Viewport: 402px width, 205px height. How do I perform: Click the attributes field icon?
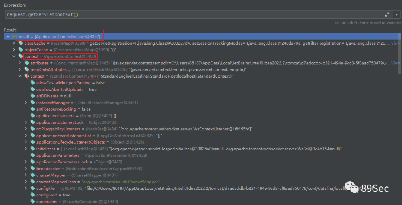[27, 63]
